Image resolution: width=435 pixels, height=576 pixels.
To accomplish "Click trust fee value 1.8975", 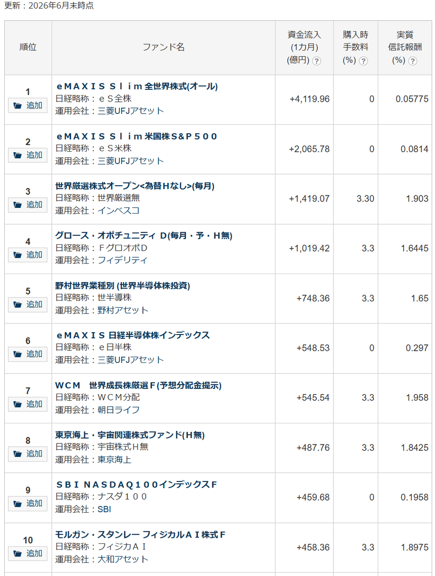I will pos(414,547).
